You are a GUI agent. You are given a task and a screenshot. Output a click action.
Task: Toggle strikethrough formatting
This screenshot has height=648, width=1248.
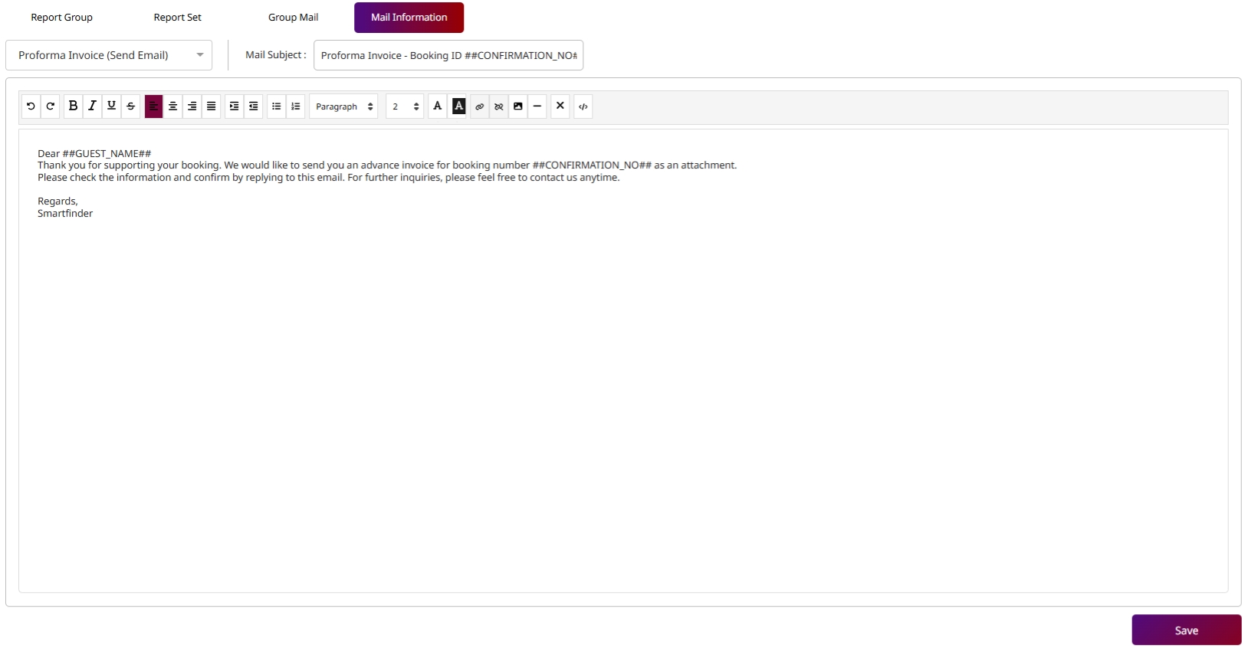click(130, 106)
